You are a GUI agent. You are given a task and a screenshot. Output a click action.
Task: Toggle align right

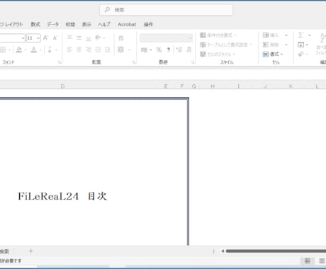pos(88,50)
